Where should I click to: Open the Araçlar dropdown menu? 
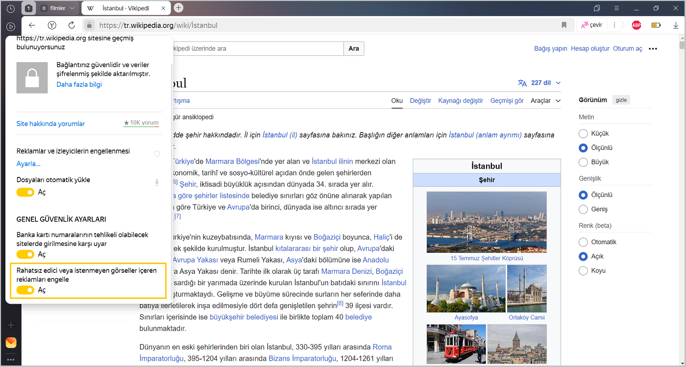pos(545,101)
